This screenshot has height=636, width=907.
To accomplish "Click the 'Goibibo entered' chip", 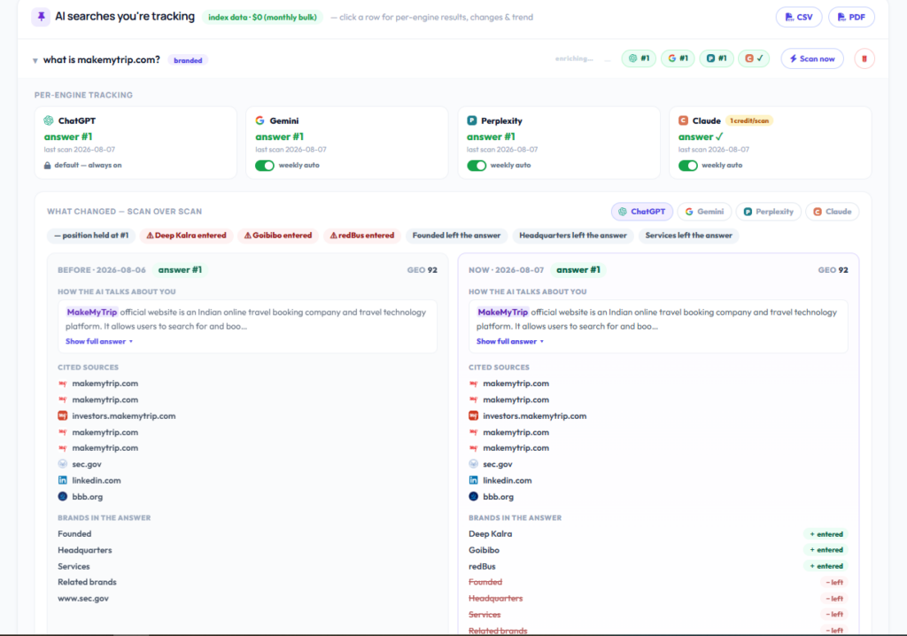I will 277,236.
